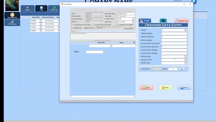Toggle 'Is Sample Included?' checkbox
Image resolution: width=216 pixels, height=122 pixels.
117,25
